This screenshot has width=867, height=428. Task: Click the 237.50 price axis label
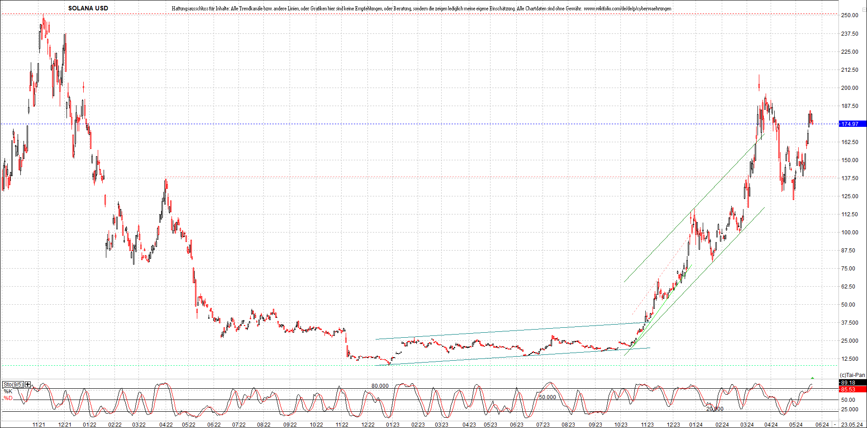click(x=849, y=34)
